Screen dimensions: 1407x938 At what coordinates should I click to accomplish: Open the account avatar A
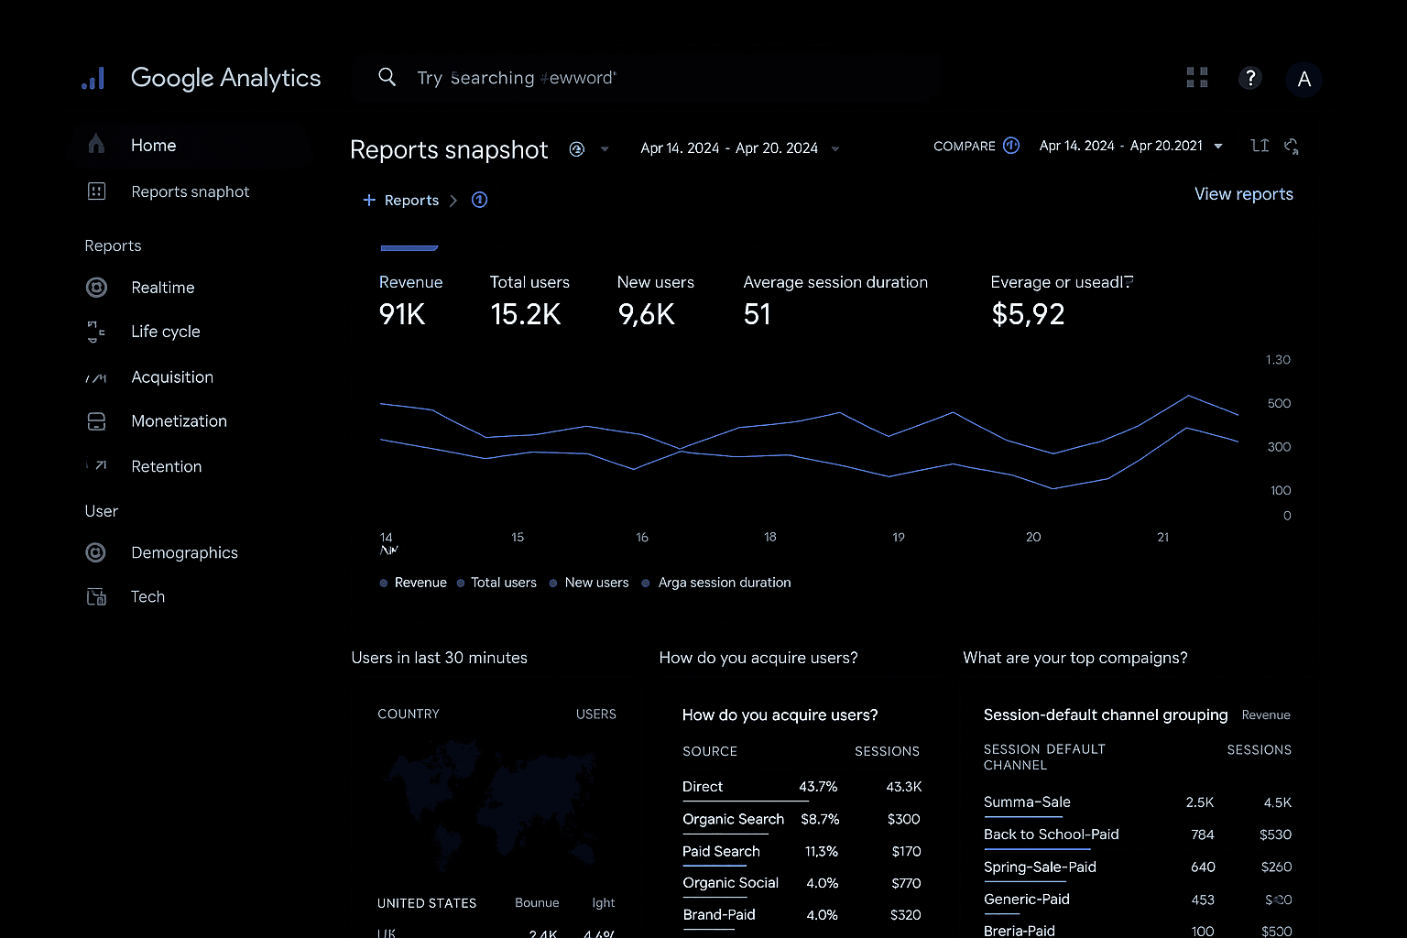[x=1304, y=80]
